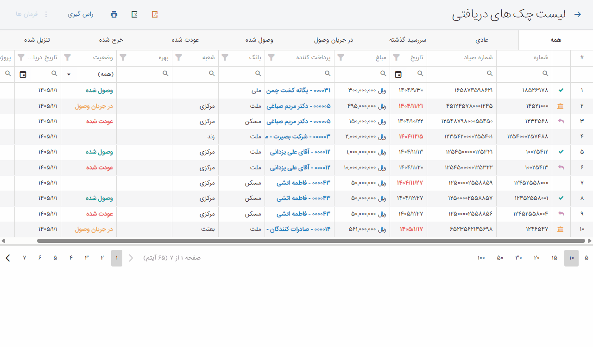The image size is (593, 347).
Task: Click the orange export file icon
Action: tap(155, 14)
